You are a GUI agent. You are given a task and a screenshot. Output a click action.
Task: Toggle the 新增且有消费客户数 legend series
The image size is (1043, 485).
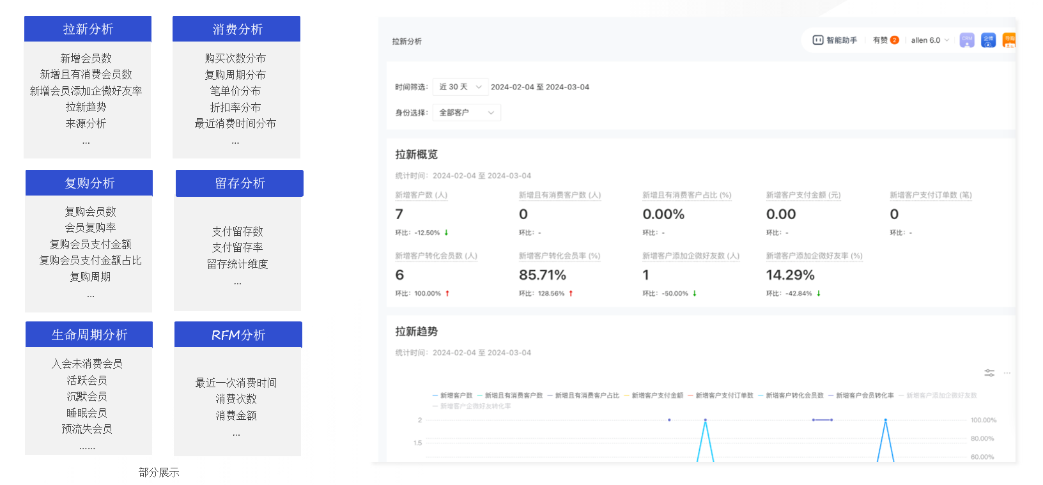click(x=510, y=396)
